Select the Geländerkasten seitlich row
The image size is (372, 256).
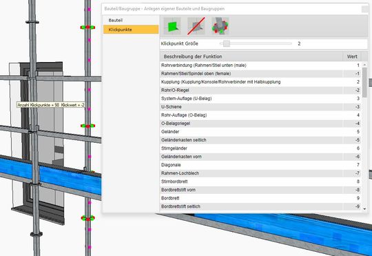tap(260, 140)
